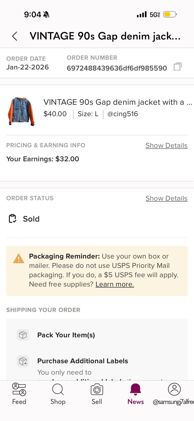Viewport: 194px width, 421px height.
Task: Select Purchase Additional Labels option
Action: coord(83,361)
